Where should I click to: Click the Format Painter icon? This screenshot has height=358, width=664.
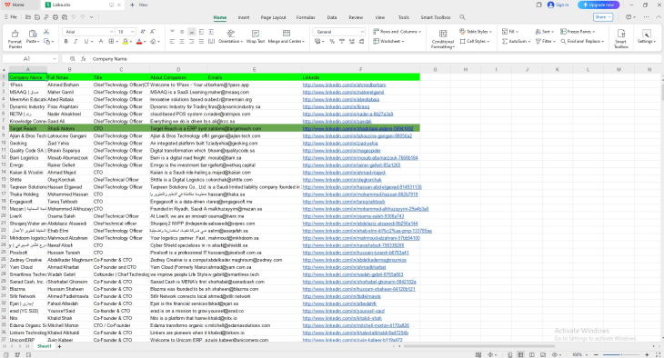pos(15,35)
